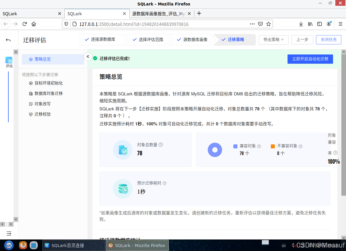Click the 关闭任务 button

click(x=329, y=40)
